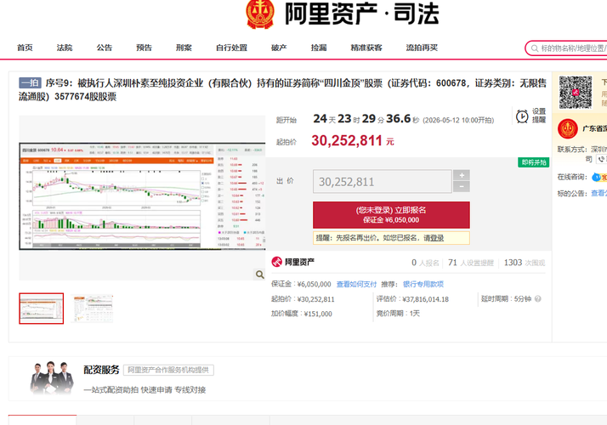This screenshot has height=425, width=607.
Task: Click the 1303 次围观 count
Action: 525,263
